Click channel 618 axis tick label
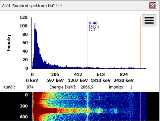 click(x=101, y=75)
